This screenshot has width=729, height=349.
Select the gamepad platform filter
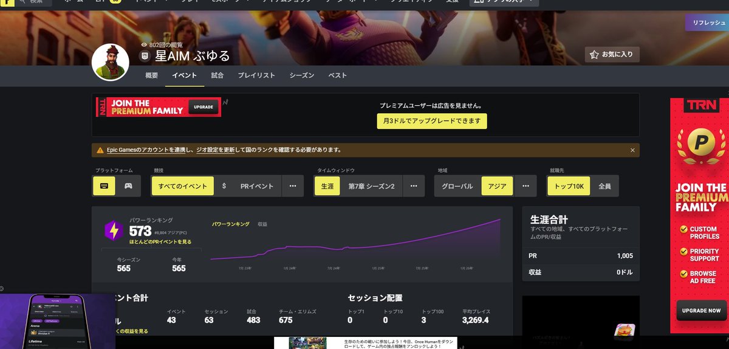128,186
